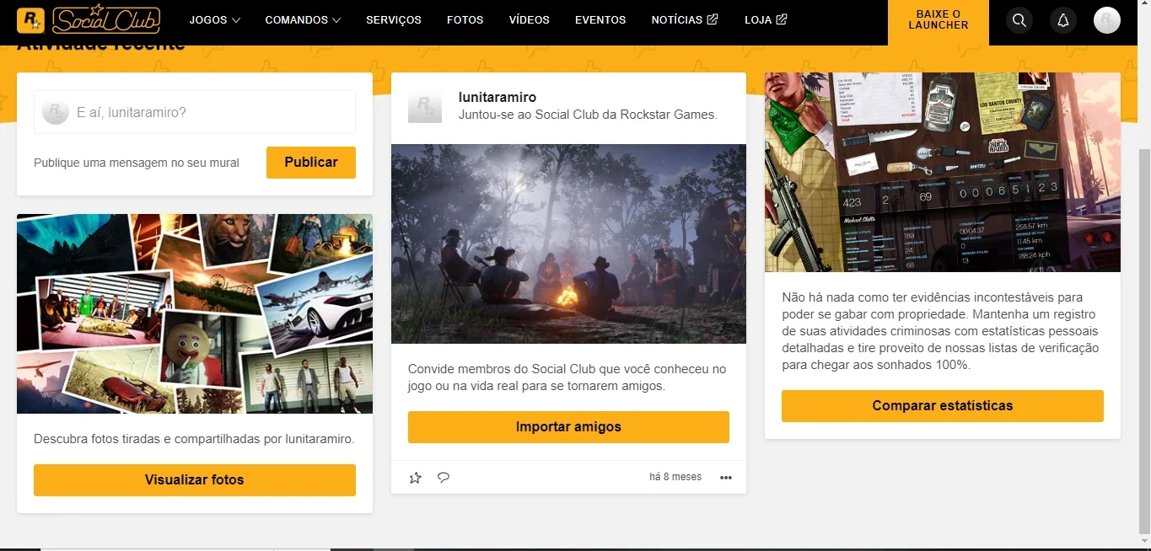Click 'Publique uma mensagem no seu mural' text
The image size is (1151, 551).
[x=137, y=163]
